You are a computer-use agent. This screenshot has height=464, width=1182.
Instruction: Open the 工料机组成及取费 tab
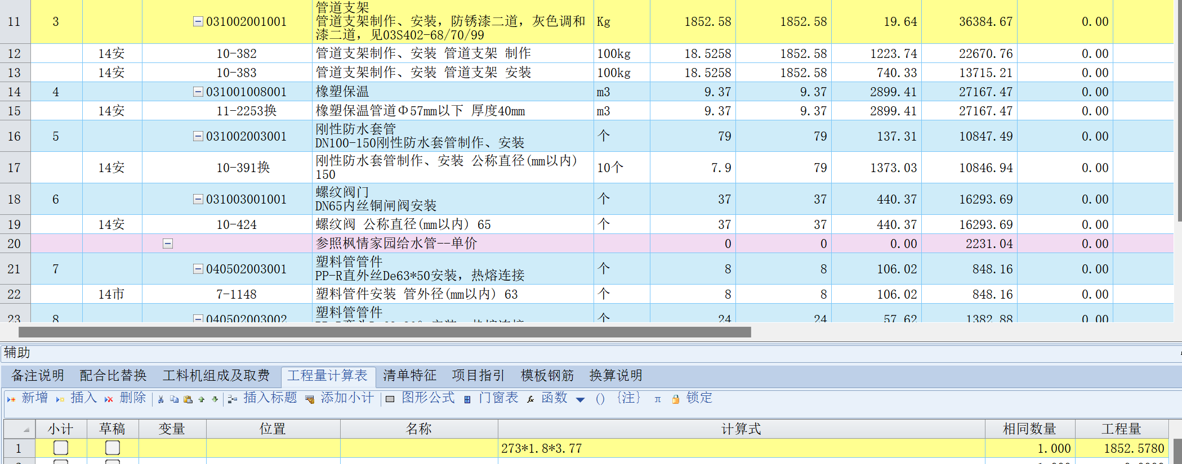pos(216,376)
